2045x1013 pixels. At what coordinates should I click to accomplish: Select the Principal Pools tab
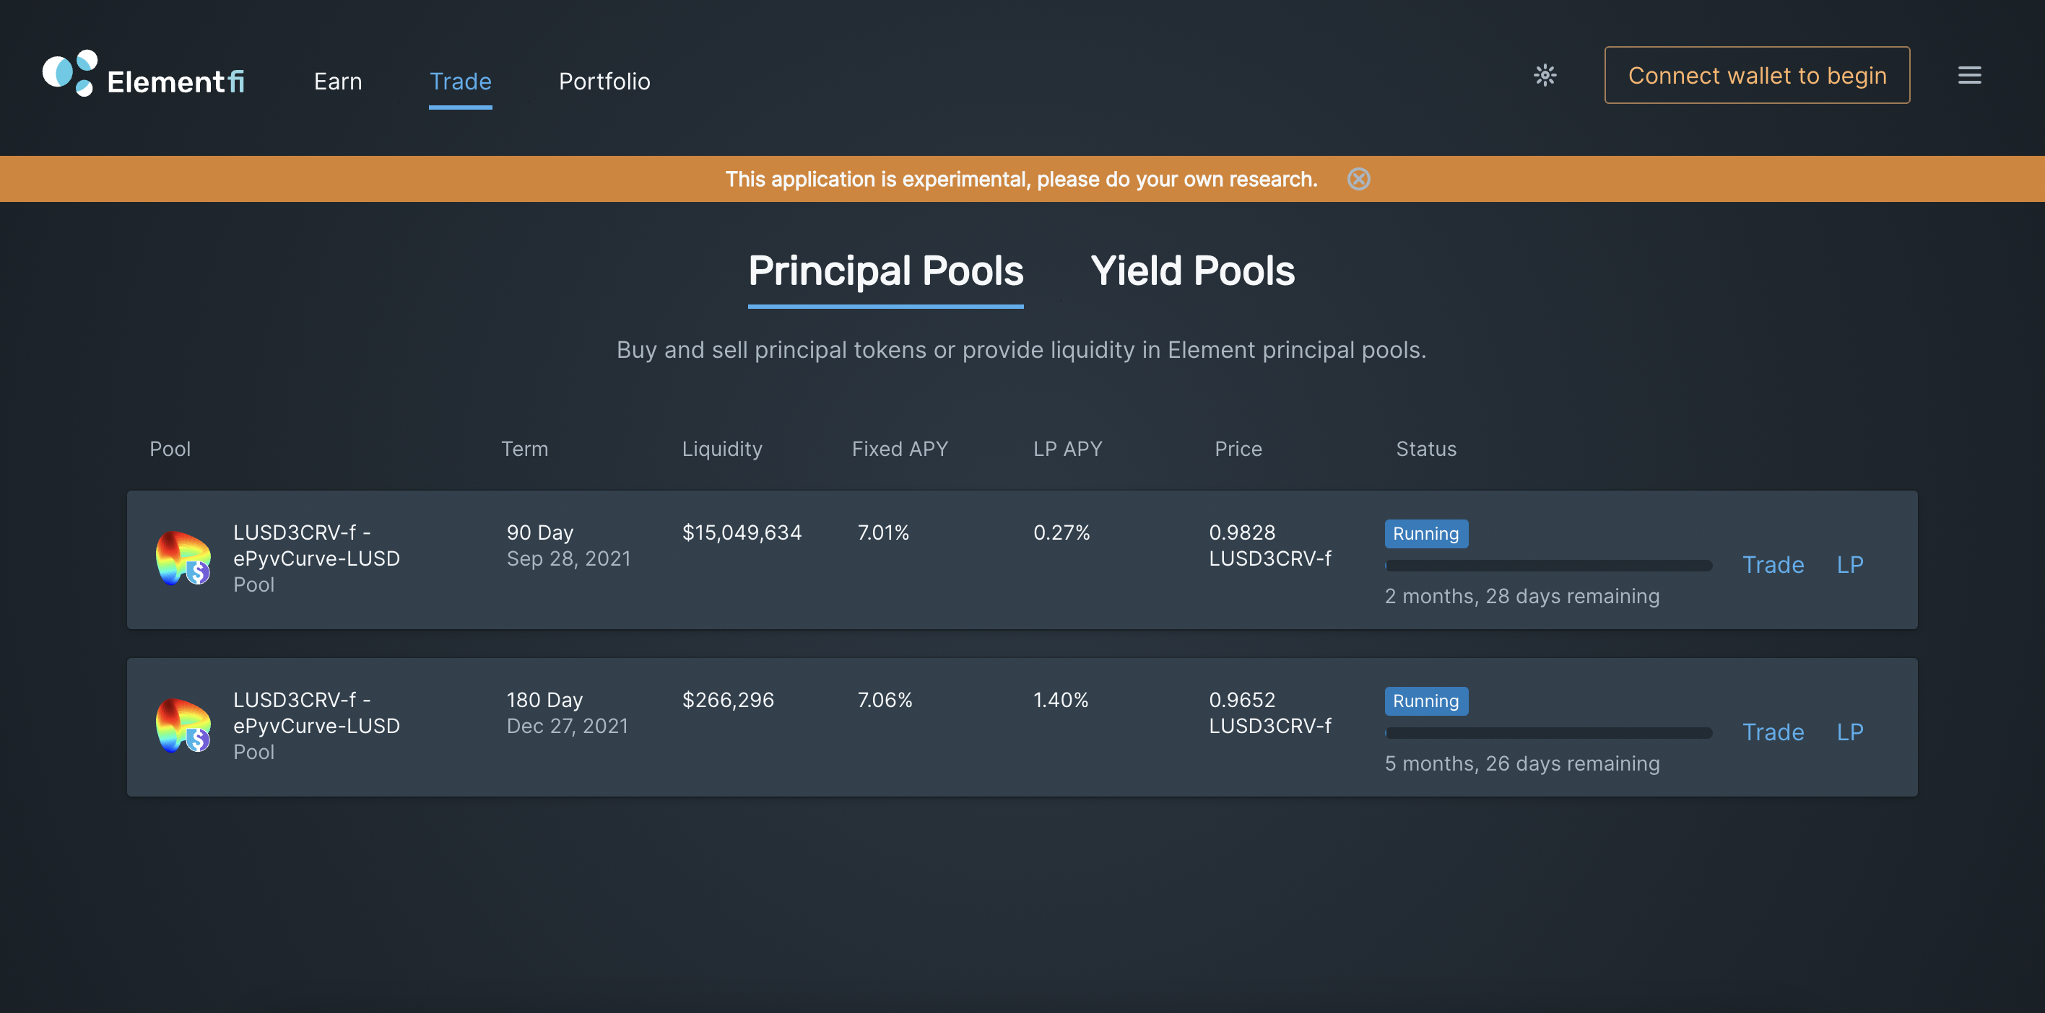click(x=885, y=271)
